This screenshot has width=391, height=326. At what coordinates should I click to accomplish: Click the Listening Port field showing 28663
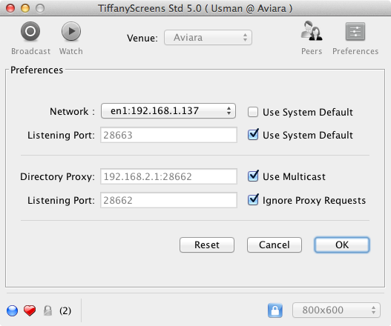pos(168,135)
